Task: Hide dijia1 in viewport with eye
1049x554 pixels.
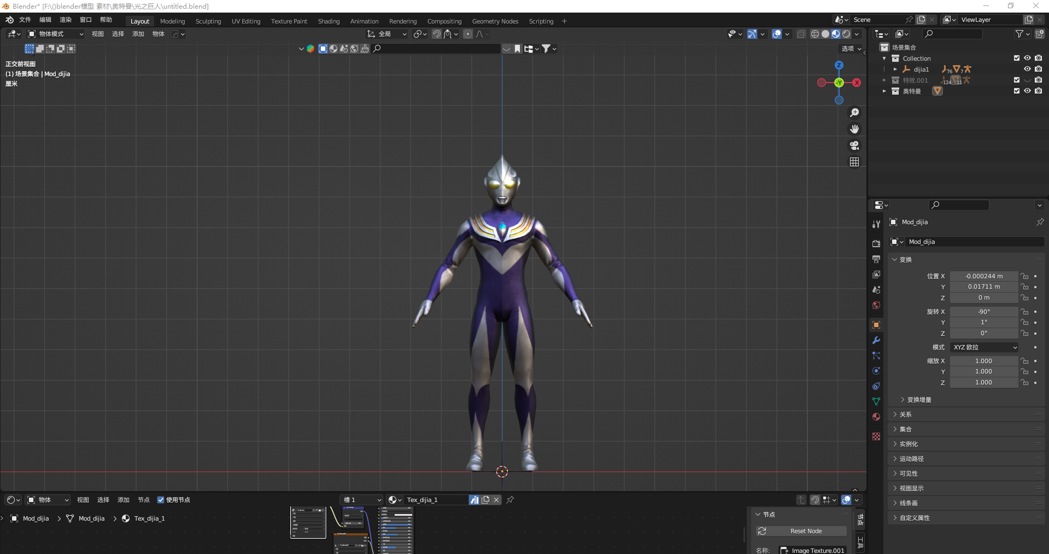Action: 1027,69
